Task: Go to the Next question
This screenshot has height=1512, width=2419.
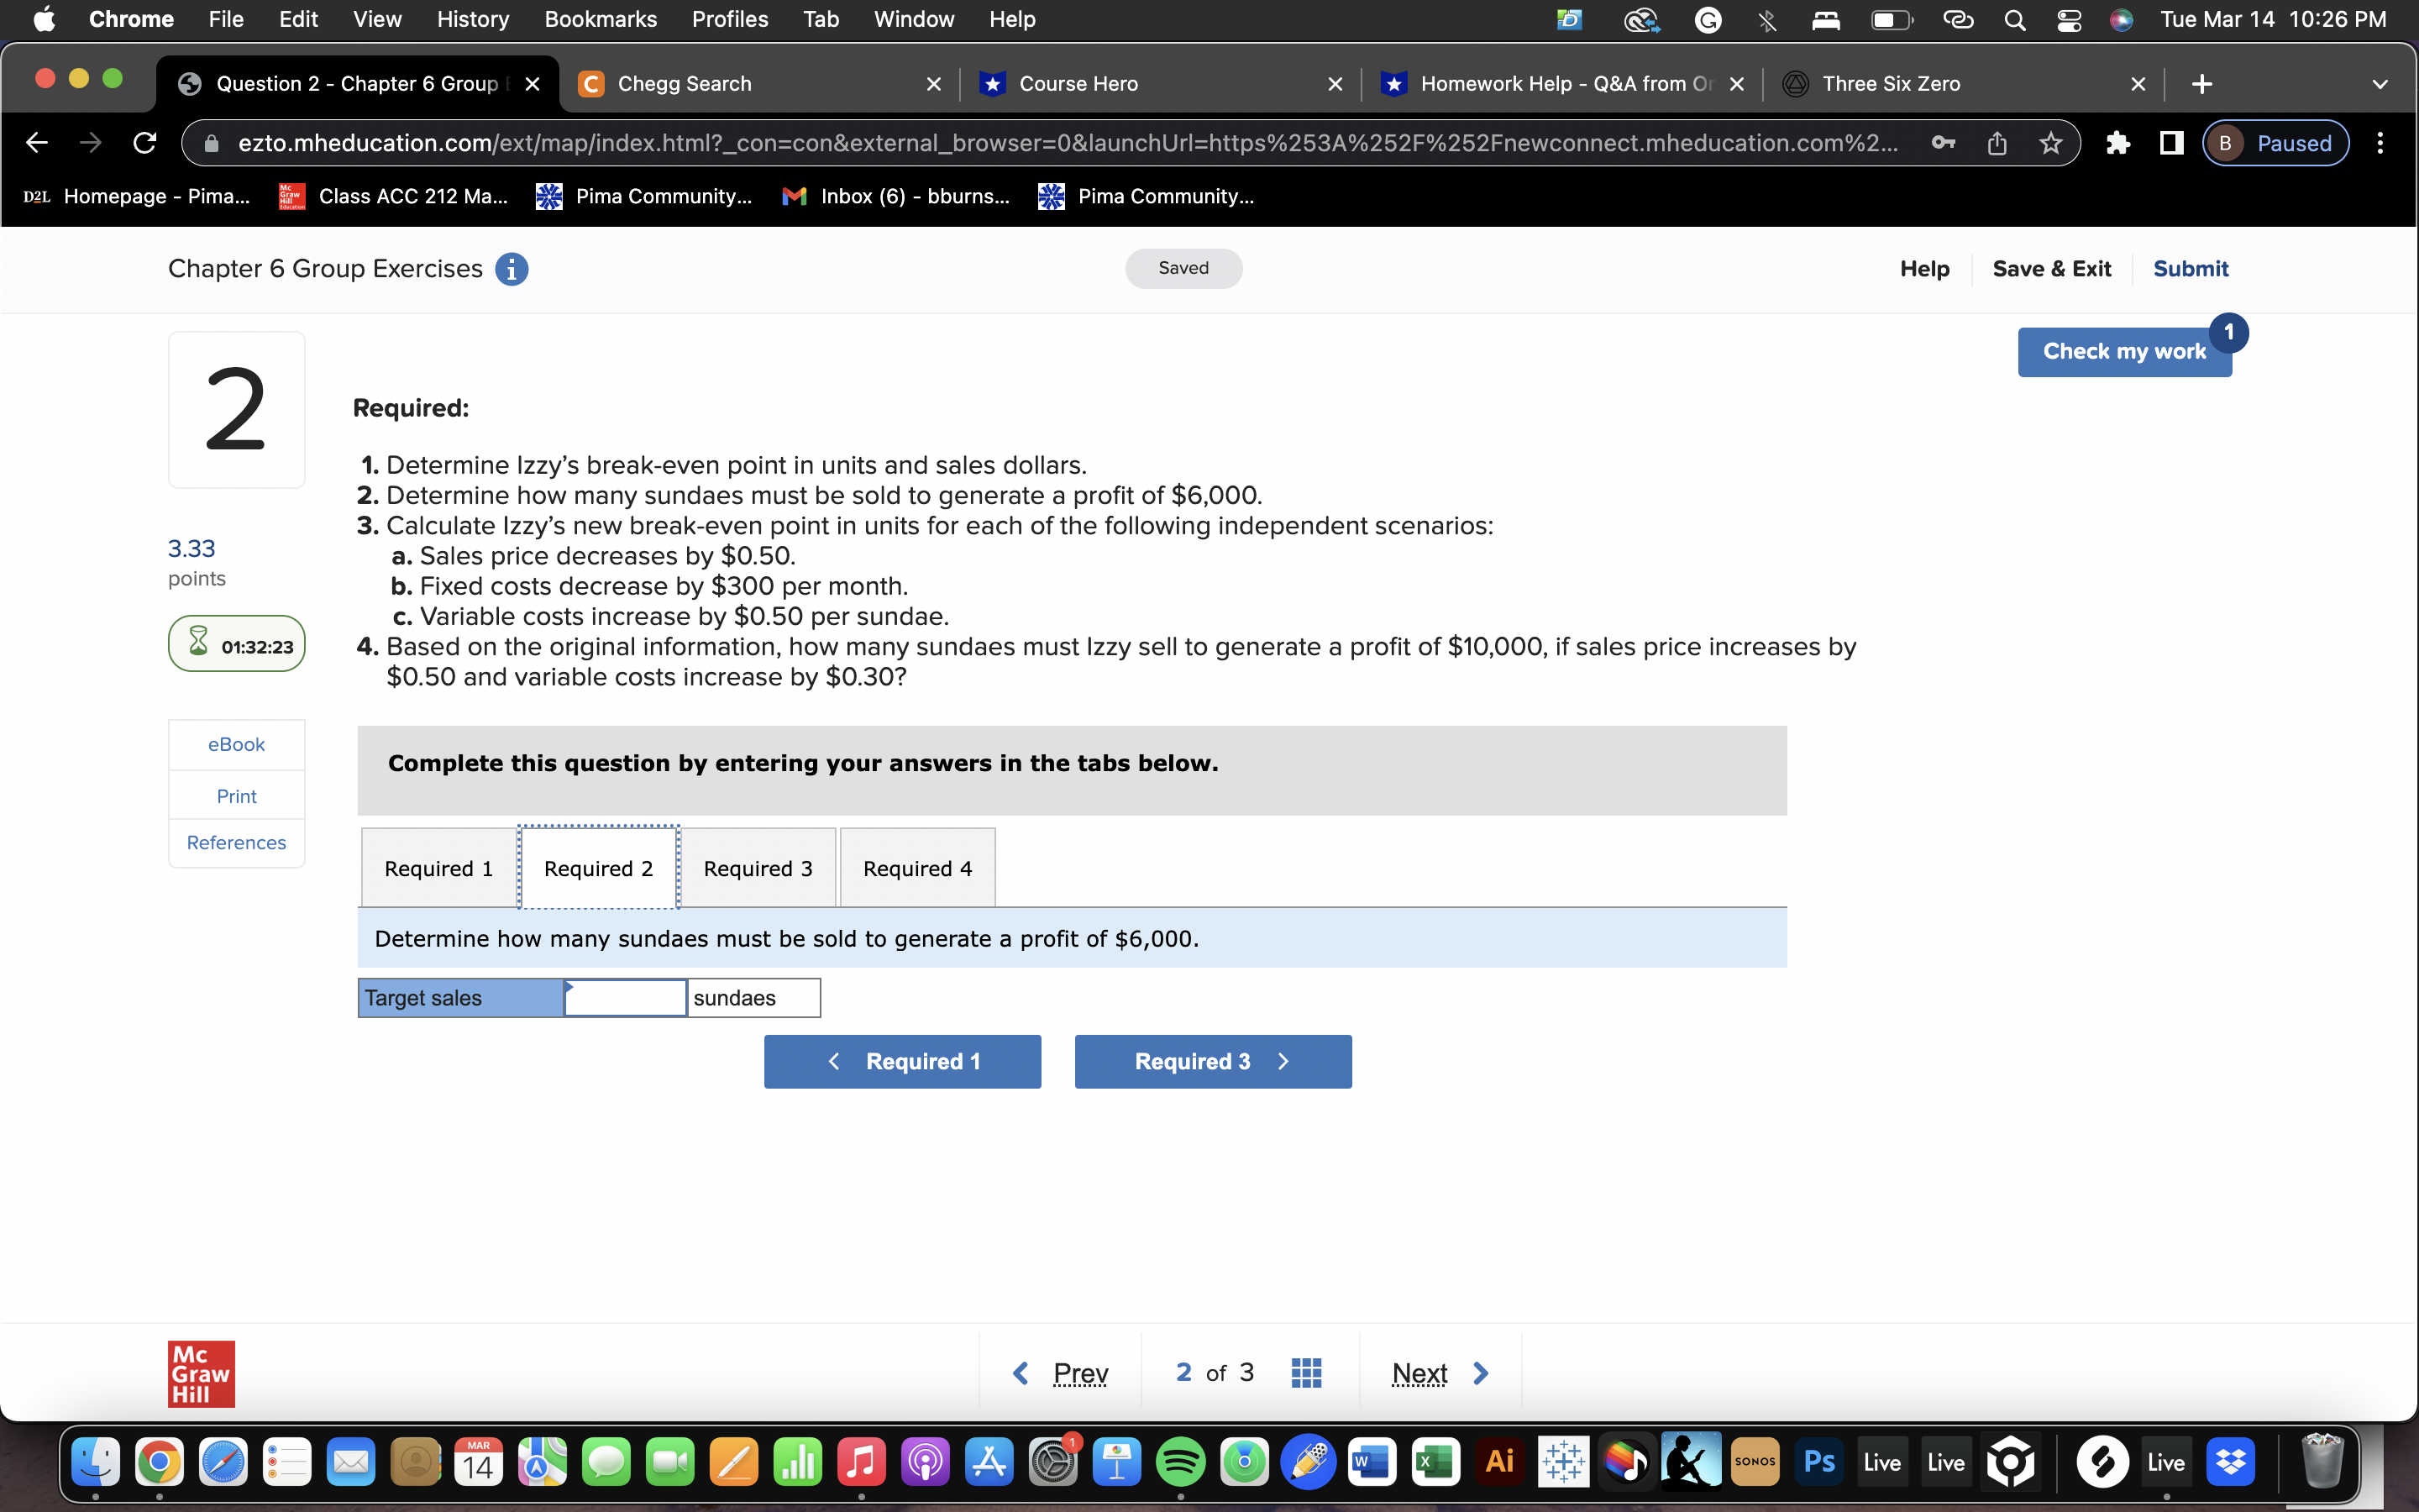Action: pyautogui.click(x=1440, y=1373)
